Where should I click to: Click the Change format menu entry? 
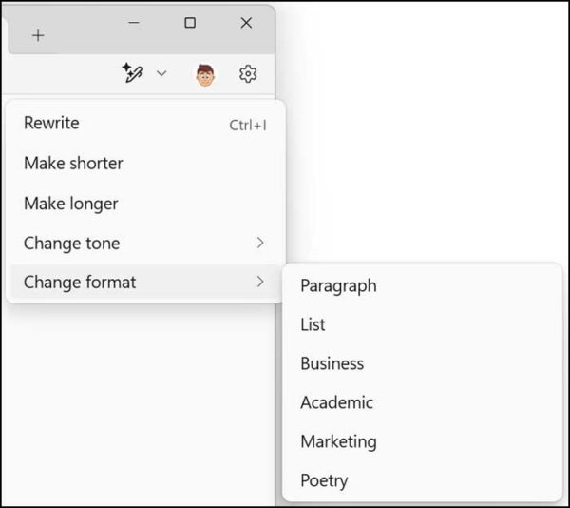80,282
